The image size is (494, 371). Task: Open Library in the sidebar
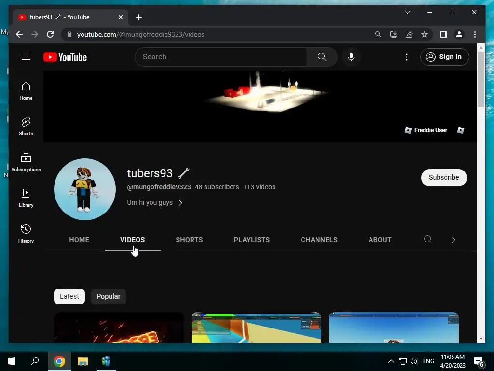pyautogui.click(x=26, y=198)
